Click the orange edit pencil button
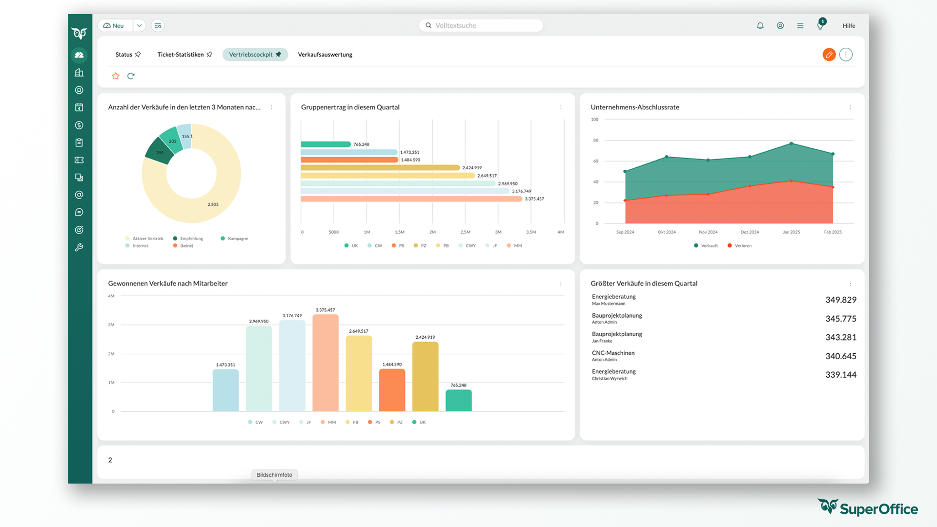Image resolution: width=937 pixels, height=527 pixels. pos(829,55)
